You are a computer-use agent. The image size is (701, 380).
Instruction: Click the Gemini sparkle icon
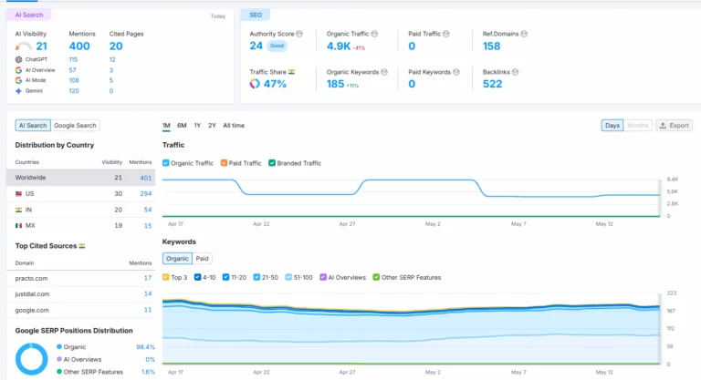click(18, 90)
